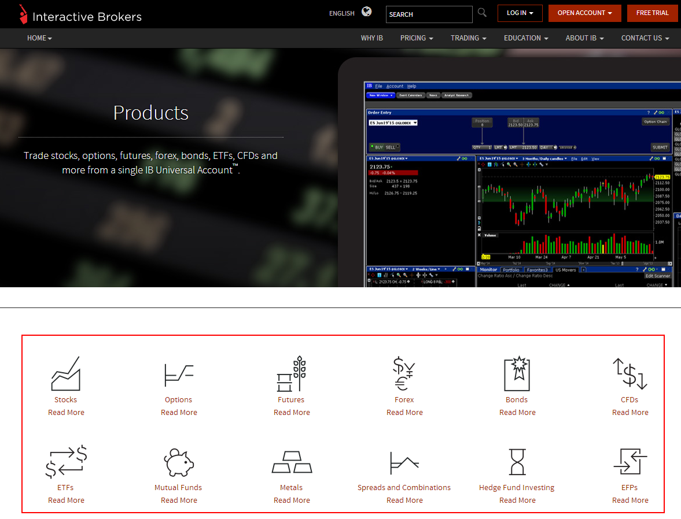Open the OPEN ACCOUNT dropdown
Viewport: 681px width, 519px height.
584,13
